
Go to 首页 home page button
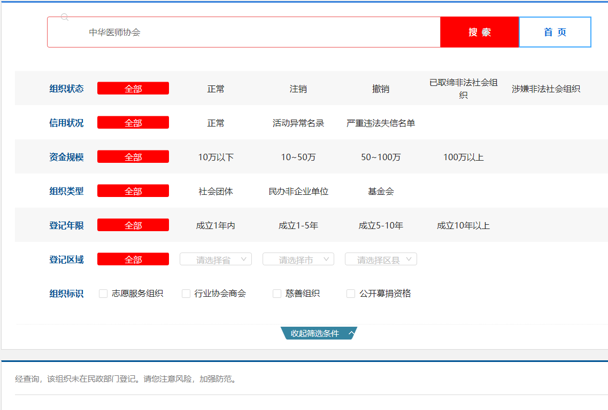click(555, 32)
